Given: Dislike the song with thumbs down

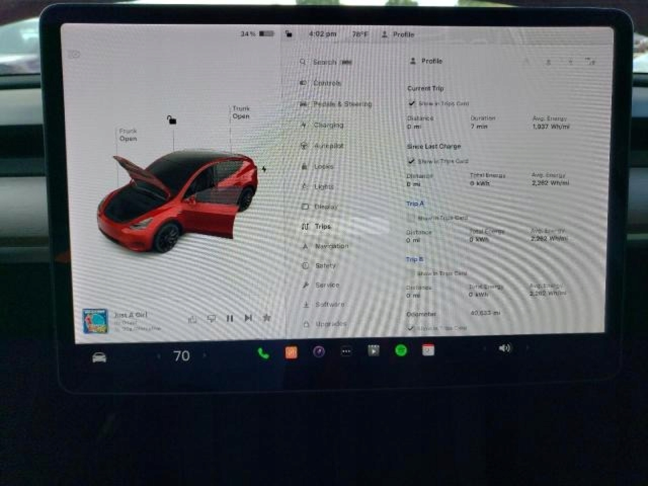Looking at the screenshot, I should [x=211, y=319].
